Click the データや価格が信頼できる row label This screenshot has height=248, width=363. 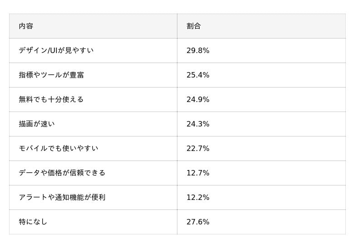click(62, 173)
